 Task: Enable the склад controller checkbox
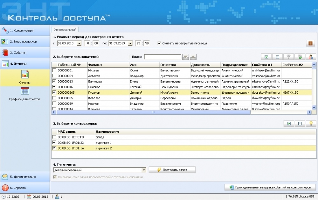coord(54,137)
